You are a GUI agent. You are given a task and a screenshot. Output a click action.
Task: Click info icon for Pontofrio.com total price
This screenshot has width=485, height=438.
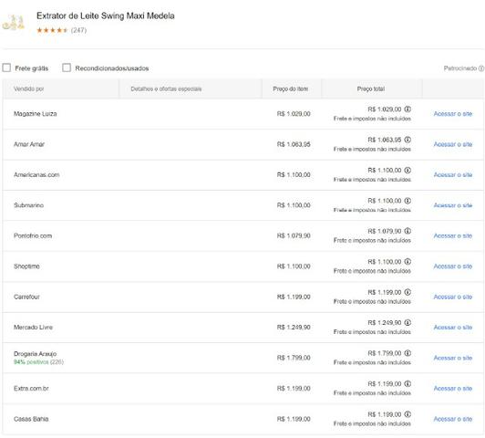pyautogui.click(x=408, y=231)
